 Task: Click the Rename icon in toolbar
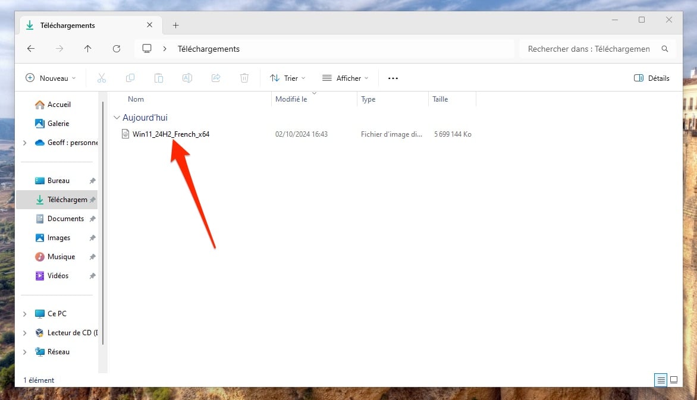point(187,78)
